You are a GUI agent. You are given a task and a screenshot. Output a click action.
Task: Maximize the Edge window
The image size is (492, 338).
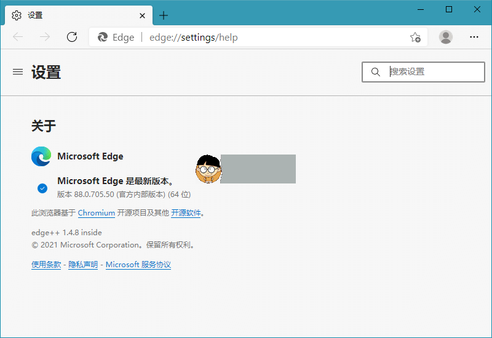click(449, 9)
